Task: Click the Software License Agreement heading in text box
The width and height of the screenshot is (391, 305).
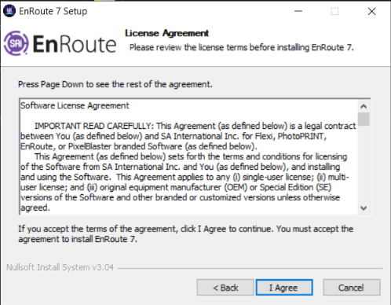Action: coord(75,105)
